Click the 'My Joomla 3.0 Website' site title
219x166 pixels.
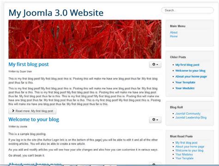click(56, 13)
